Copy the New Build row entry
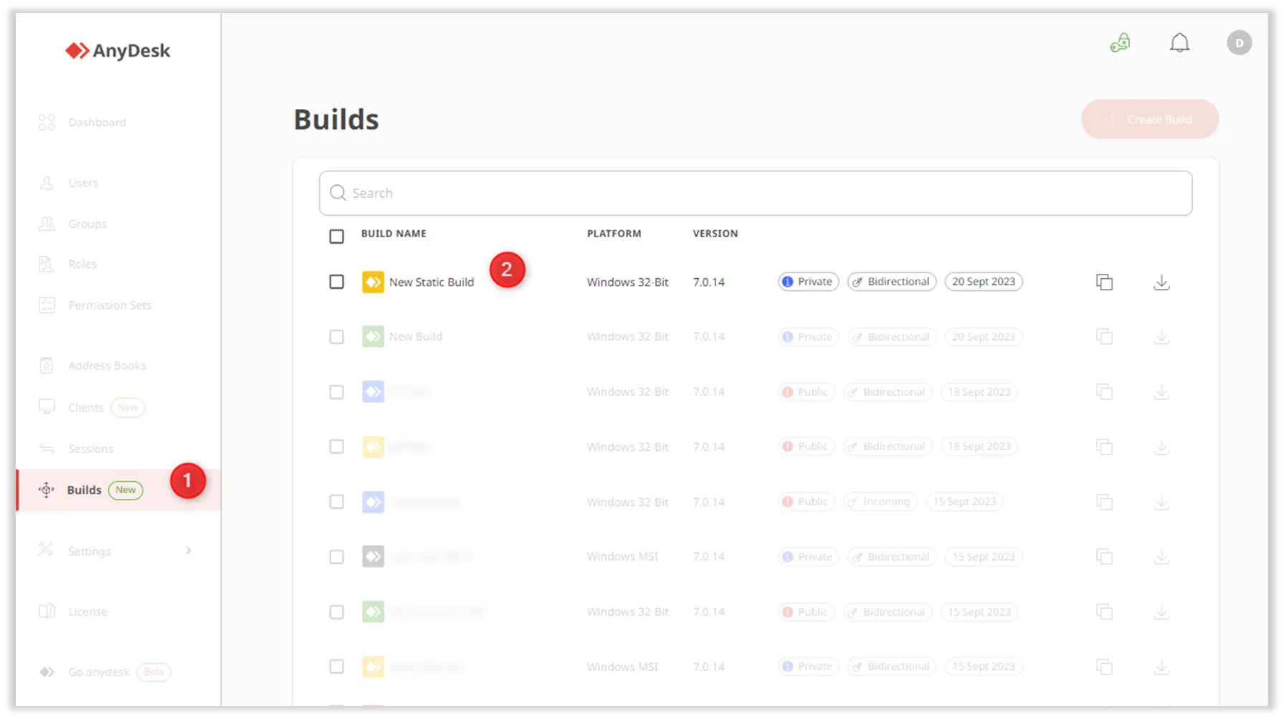Screen dimensions: 1284x719 click(x=1104, y=337)
